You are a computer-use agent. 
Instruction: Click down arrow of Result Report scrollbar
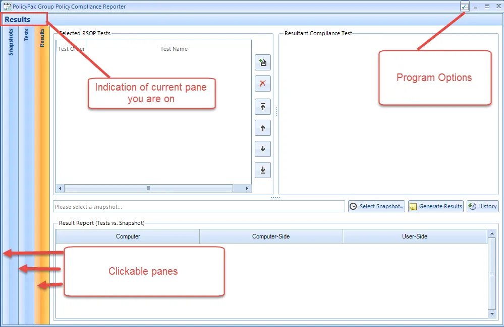click(492, 314)
